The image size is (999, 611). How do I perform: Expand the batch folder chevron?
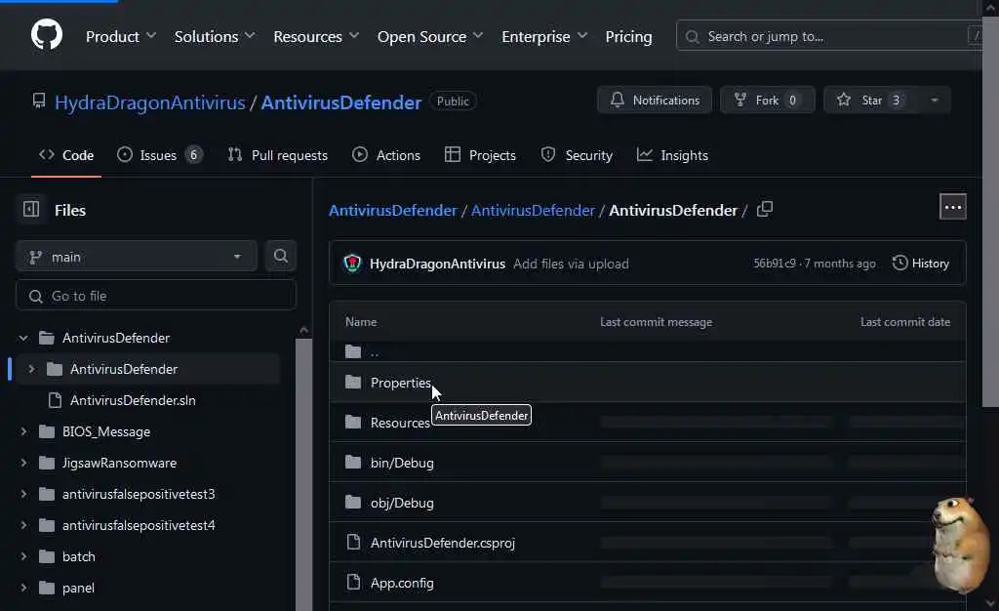[x=23, y=556]
